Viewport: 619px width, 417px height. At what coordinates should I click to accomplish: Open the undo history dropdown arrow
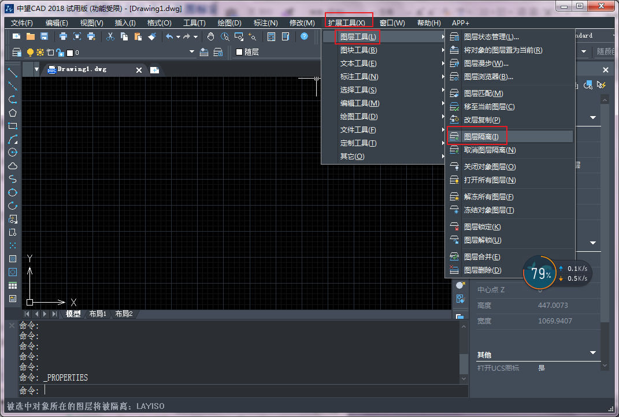(x=178, y=36)
